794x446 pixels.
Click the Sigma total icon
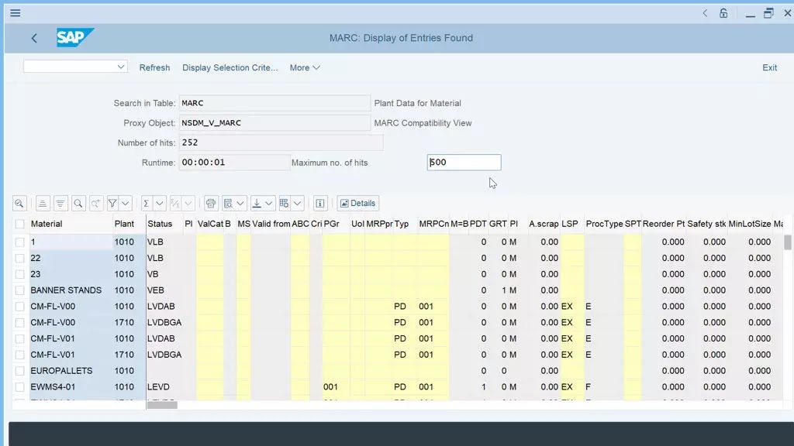146,204
